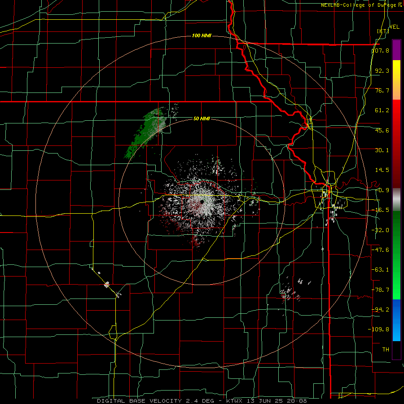
Task: Click the 14.5 velocity scale value
Action: tap(382, 170)
